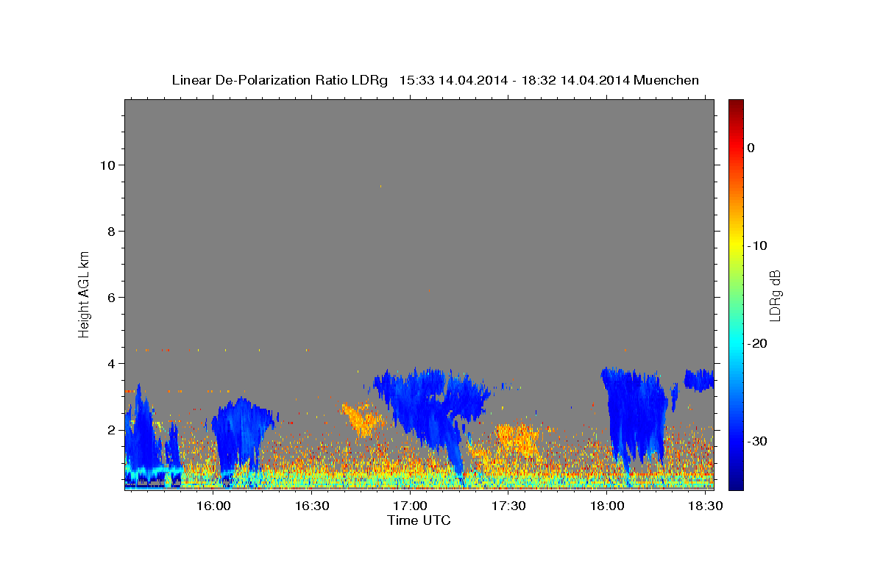Click the green section of the colorbar
The height and width of the screenshot is (588, 883).
[x=736, y=294]
